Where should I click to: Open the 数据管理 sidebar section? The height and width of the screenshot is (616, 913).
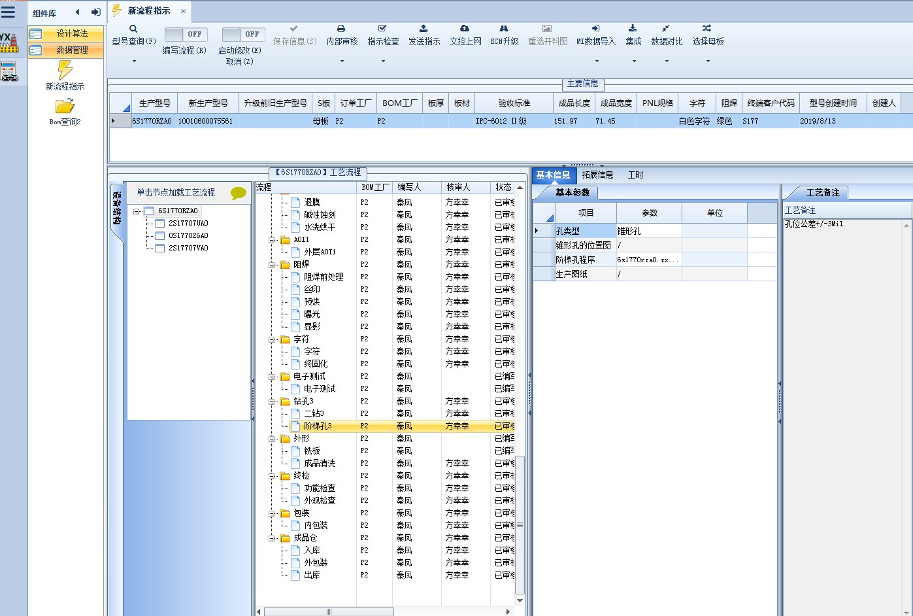click(65, 50)
